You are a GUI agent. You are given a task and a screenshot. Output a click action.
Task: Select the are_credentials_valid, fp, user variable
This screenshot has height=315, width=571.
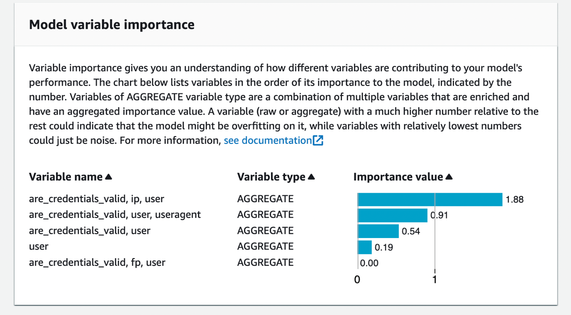[97, 262]
